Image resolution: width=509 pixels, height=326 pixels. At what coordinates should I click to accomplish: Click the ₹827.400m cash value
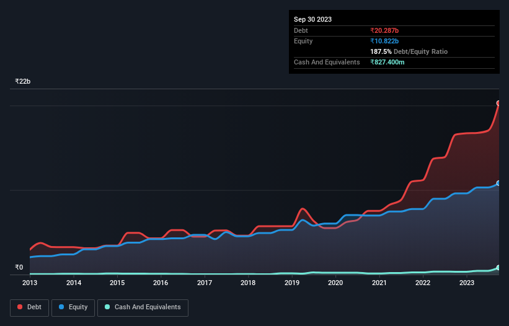(x=387, y=62)
